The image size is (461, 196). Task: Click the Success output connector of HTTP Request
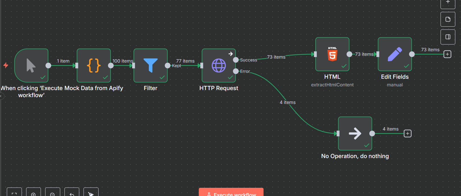coord(236,60)
